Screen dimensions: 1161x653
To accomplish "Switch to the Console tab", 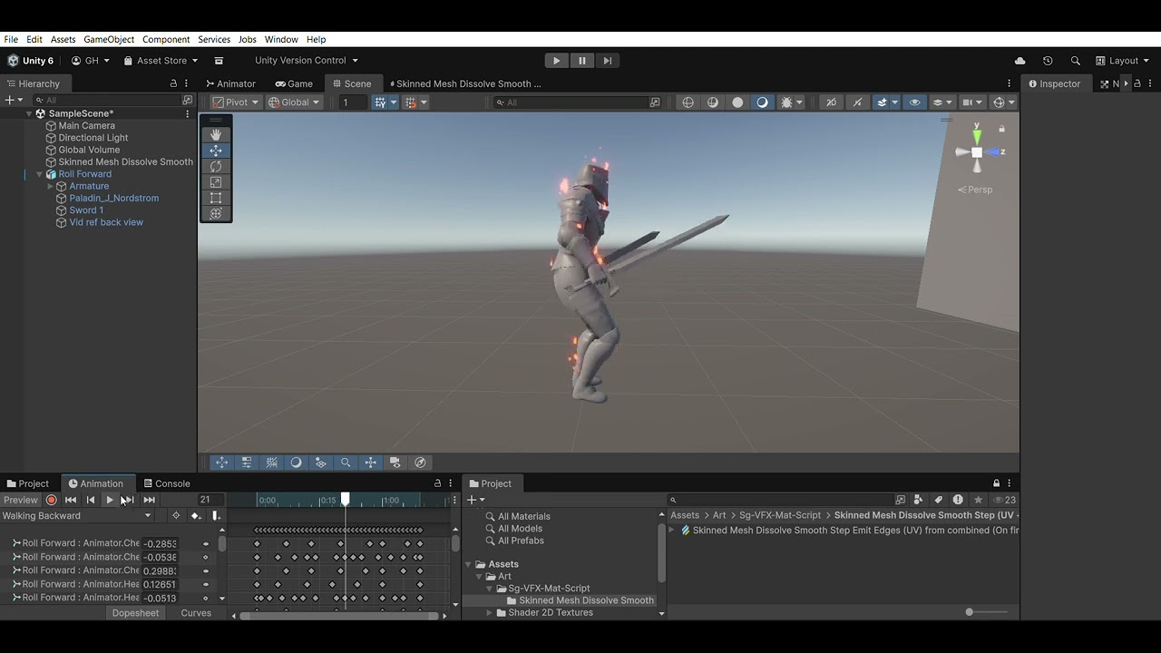I will tap(167, 483).
